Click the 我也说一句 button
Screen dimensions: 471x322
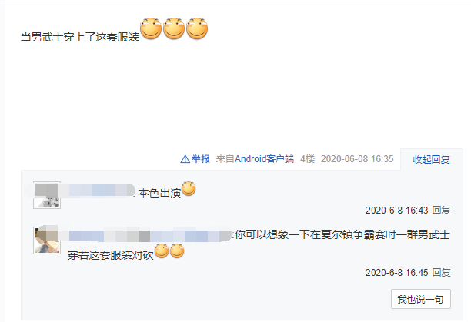[x=421, y=299]
